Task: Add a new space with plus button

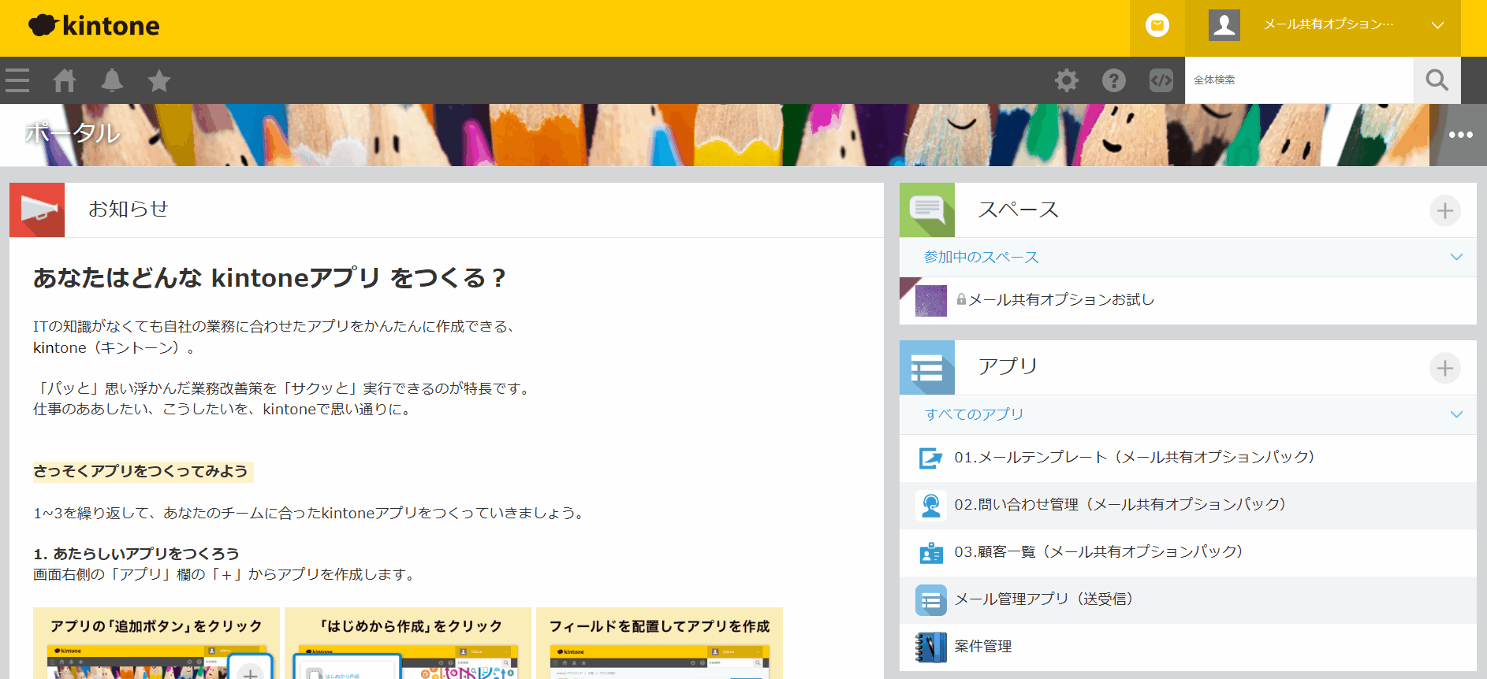Action: (1444, 210)
